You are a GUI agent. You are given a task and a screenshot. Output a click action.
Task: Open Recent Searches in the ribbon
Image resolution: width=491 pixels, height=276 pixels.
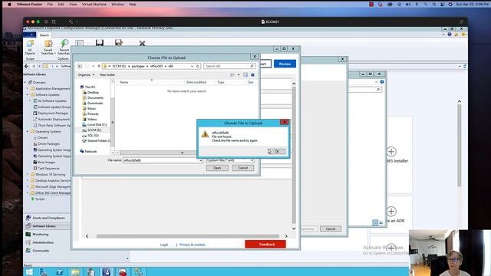click(x=64, y=48)
